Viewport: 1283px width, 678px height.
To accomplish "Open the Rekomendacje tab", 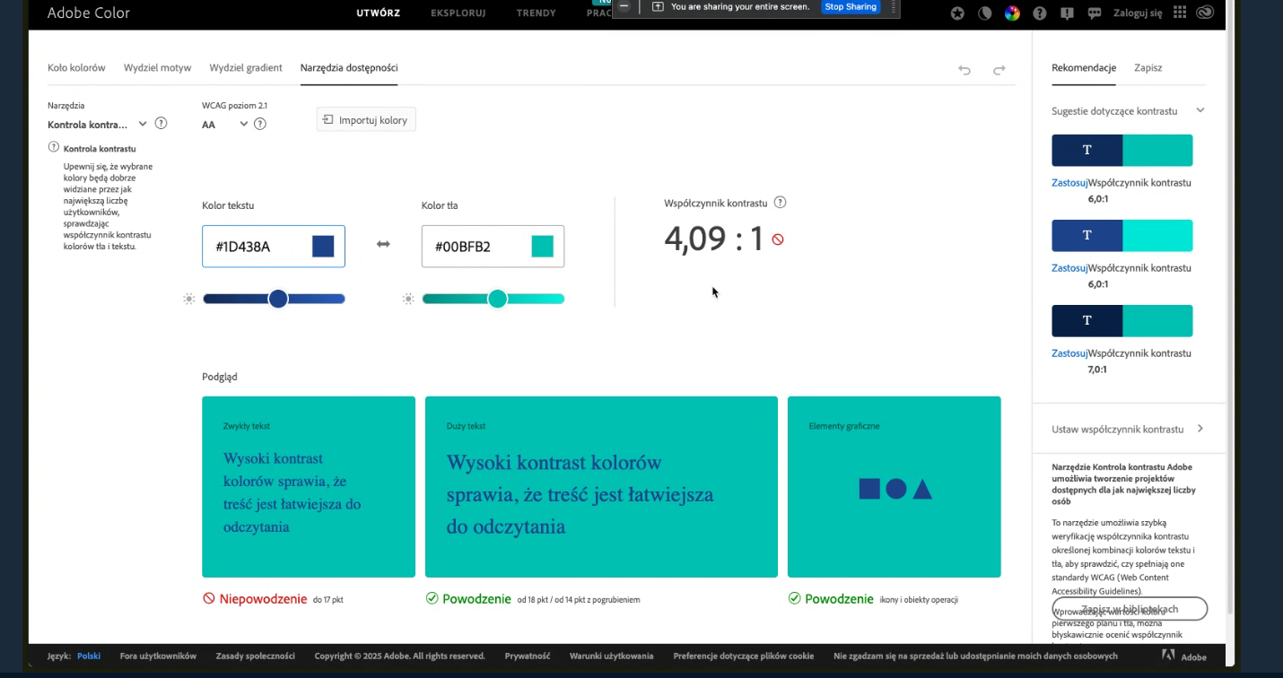I will pyautogui.click(x=1084, y=67).
